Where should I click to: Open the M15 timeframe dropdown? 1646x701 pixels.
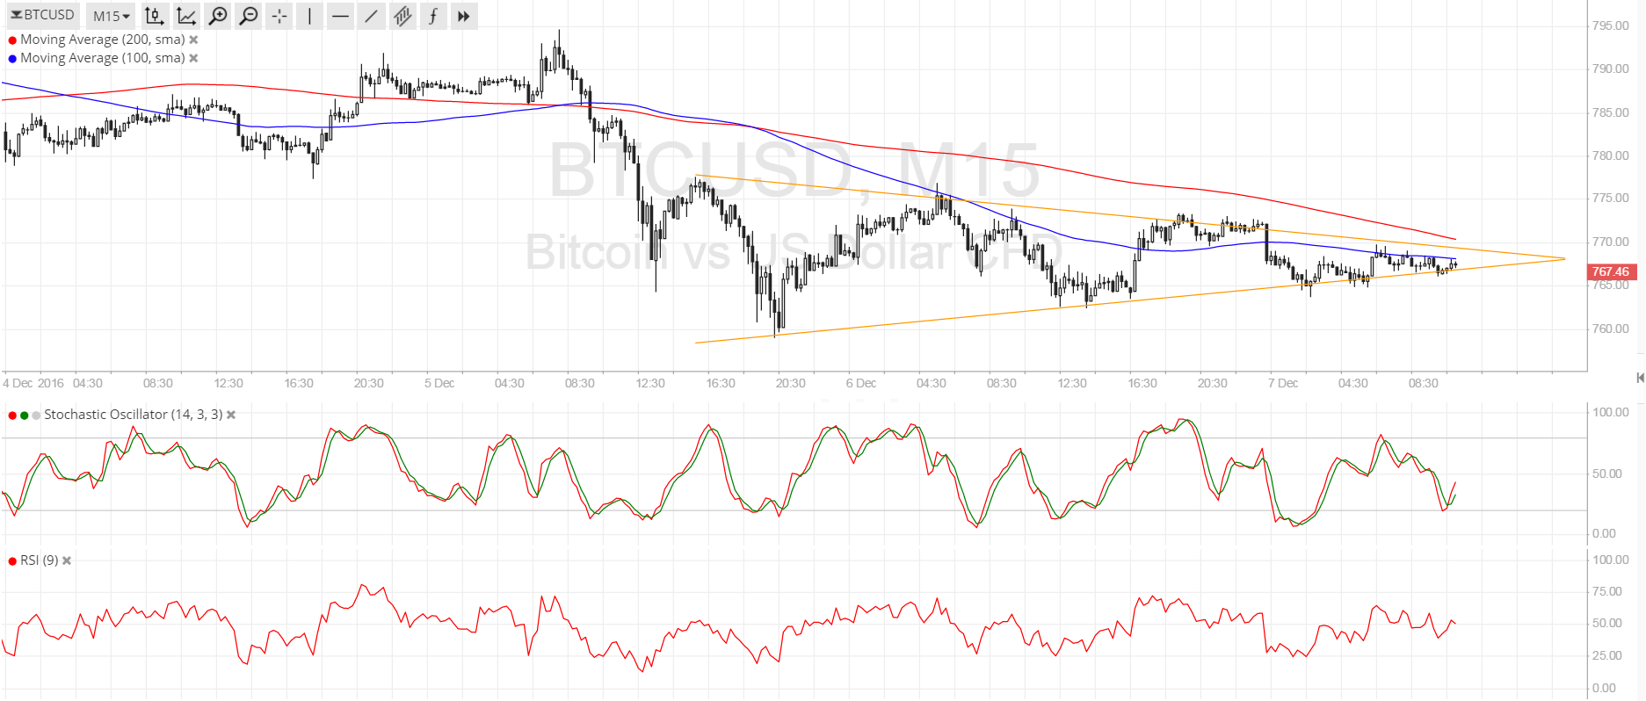[111, 16]
